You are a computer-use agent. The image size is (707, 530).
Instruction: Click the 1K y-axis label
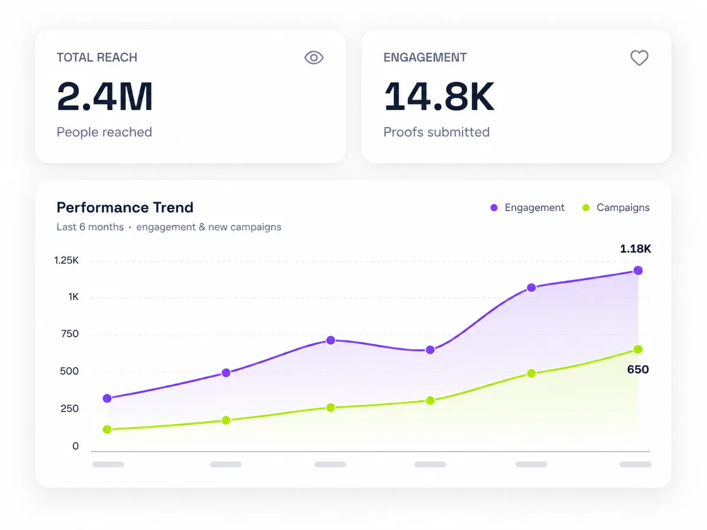(73, 297)
